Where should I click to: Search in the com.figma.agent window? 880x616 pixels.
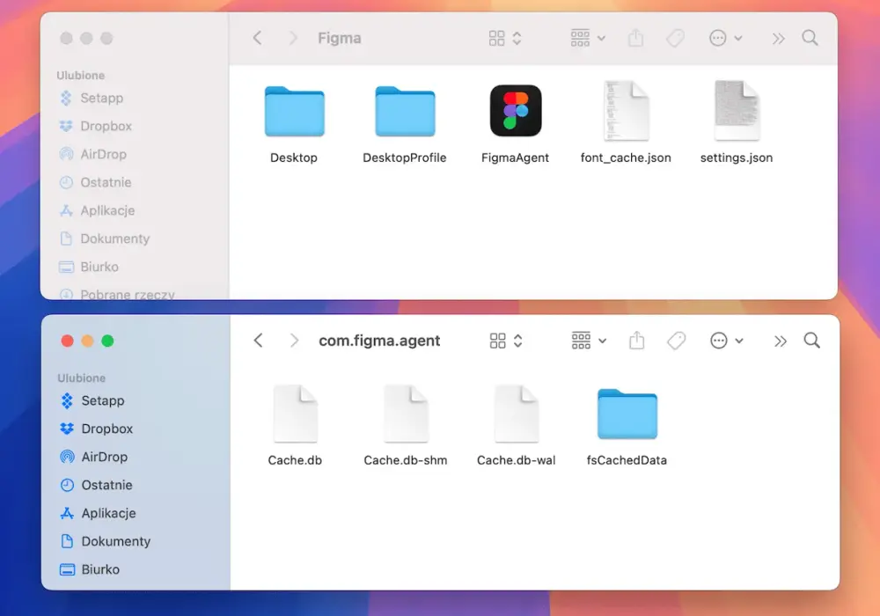[811, 340]
